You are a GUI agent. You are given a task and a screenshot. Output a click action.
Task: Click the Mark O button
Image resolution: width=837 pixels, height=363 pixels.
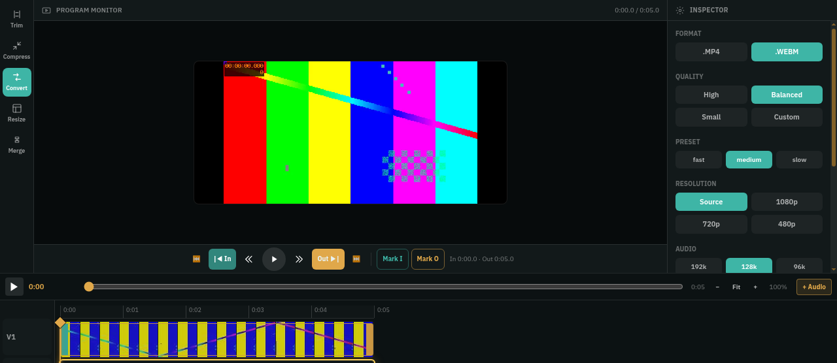(428, 259)
